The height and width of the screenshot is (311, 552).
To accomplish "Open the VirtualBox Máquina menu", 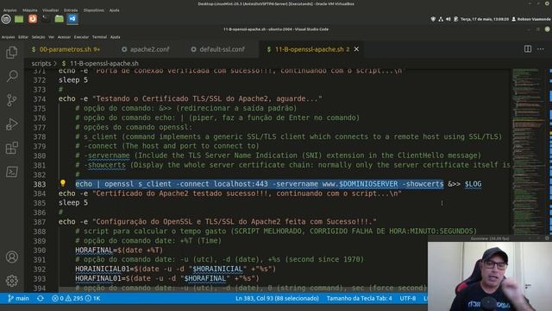I will tap(30, 10).
